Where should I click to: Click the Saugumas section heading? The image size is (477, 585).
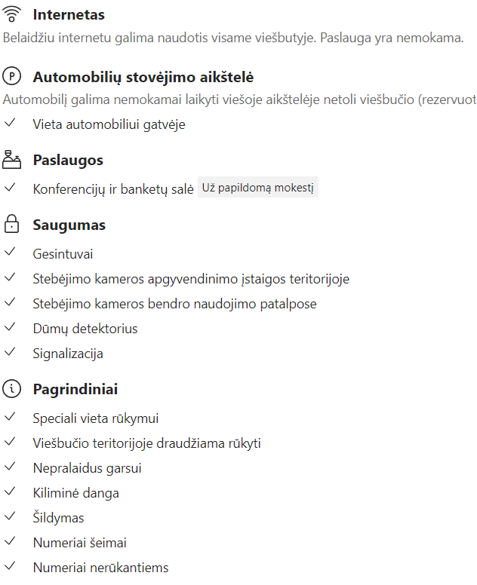tap(69, 225)
